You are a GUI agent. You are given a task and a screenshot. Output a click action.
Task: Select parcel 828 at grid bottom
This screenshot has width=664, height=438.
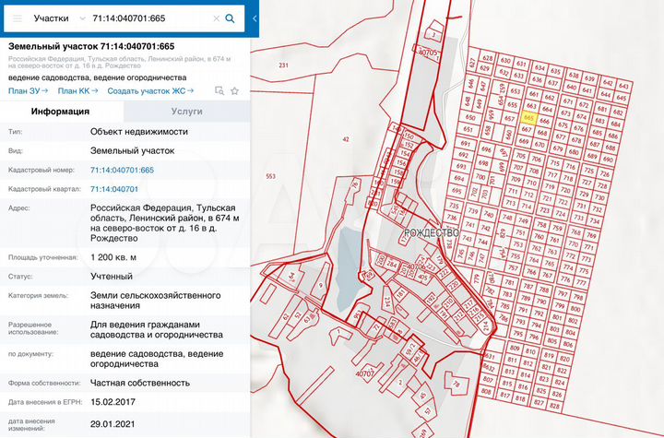point(554,406)
